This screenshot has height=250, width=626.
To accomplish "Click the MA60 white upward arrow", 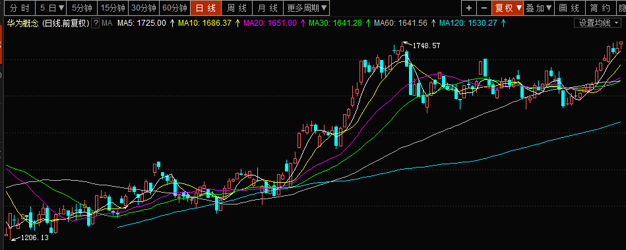I will coord(433,23).
